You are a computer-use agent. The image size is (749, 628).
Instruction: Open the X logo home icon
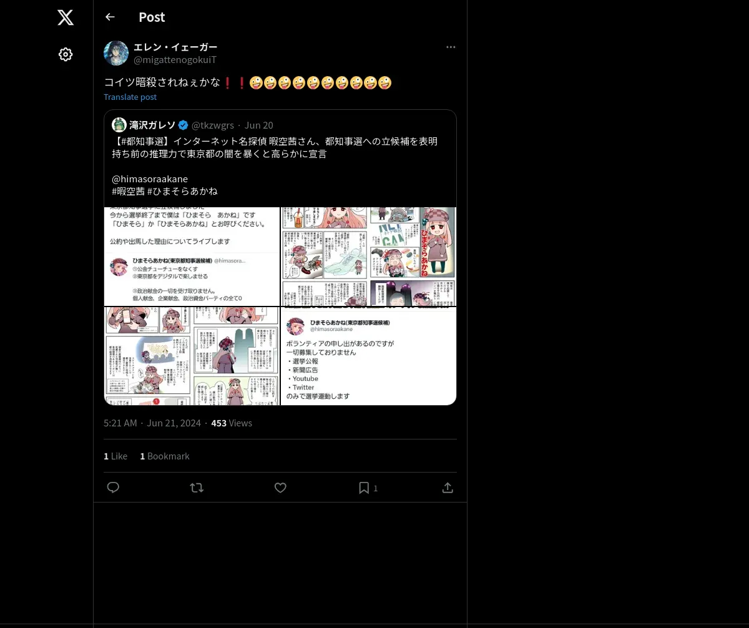(66, 17)
